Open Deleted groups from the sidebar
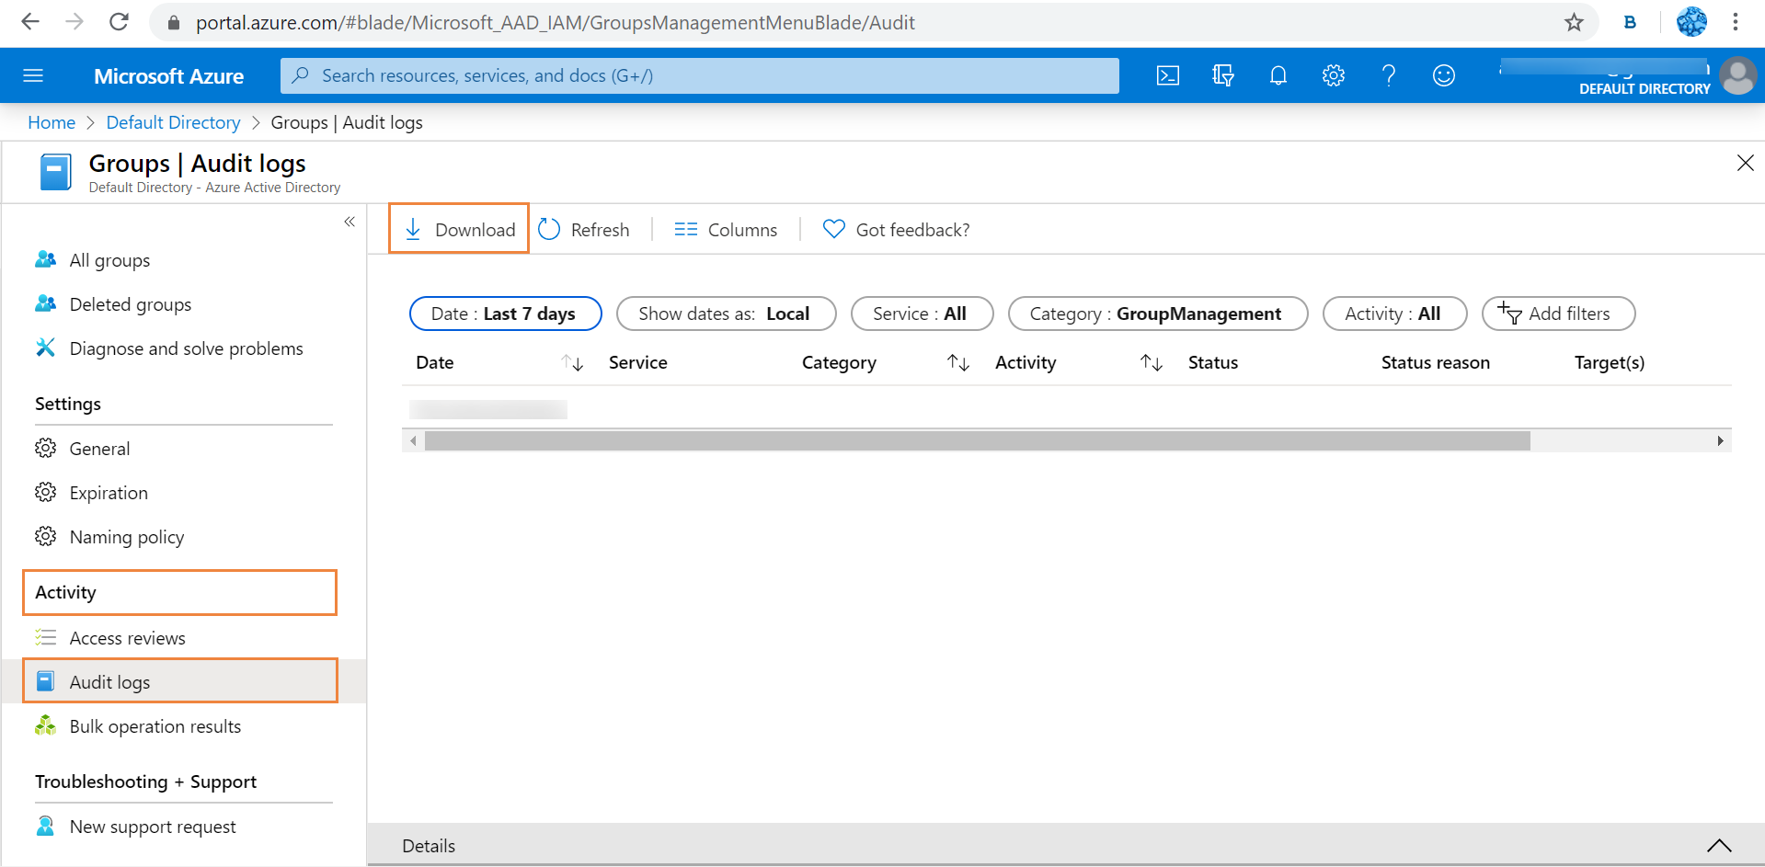This screenshot has width=1765, height=867. 131,303
